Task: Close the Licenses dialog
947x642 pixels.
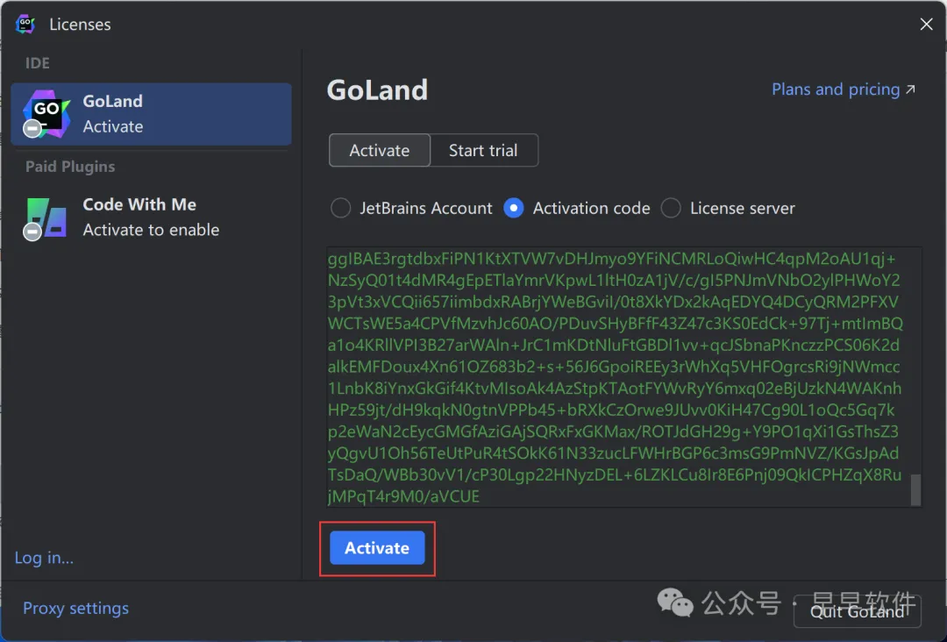Action: click(x=926, y=25)
